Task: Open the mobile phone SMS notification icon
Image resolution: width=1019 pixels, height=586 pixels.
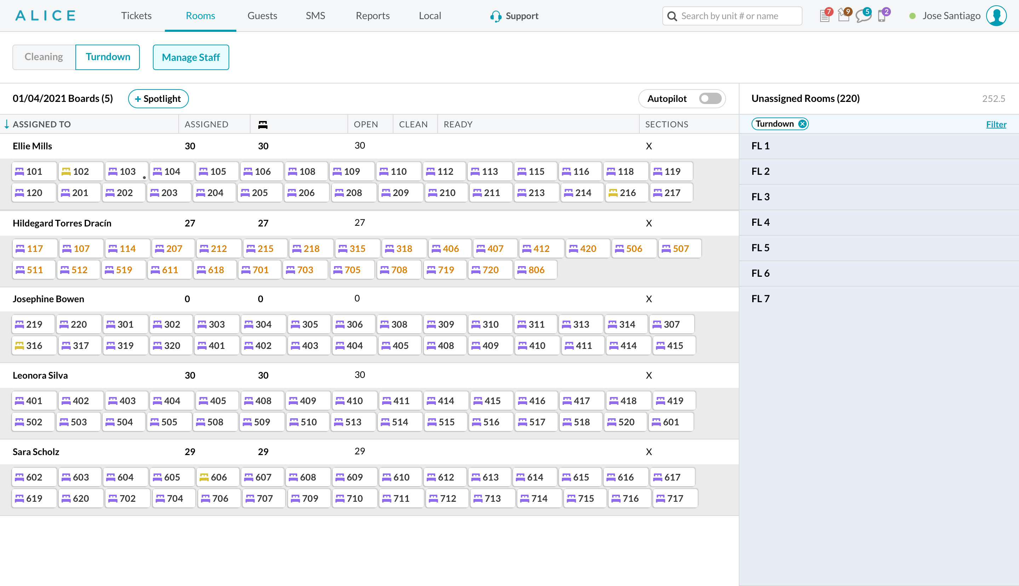Action: (x=882, y=16)
